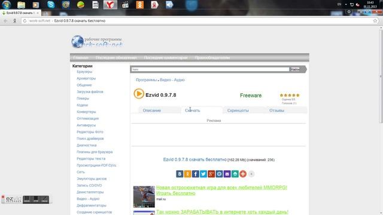This screenshot has height=215, width=383.
Task: Go back with browser back arrow
Action: pyautogui.click(x=5, y=21)
